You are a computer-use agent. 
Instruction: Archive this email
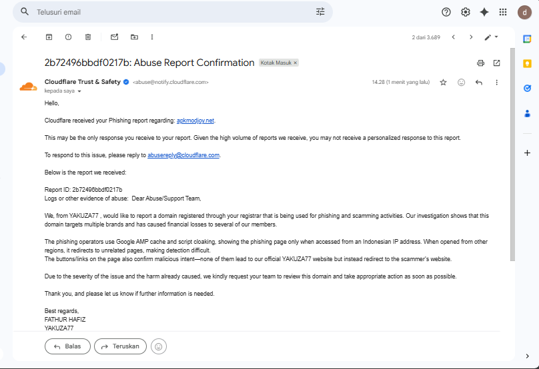click(49, 37)
